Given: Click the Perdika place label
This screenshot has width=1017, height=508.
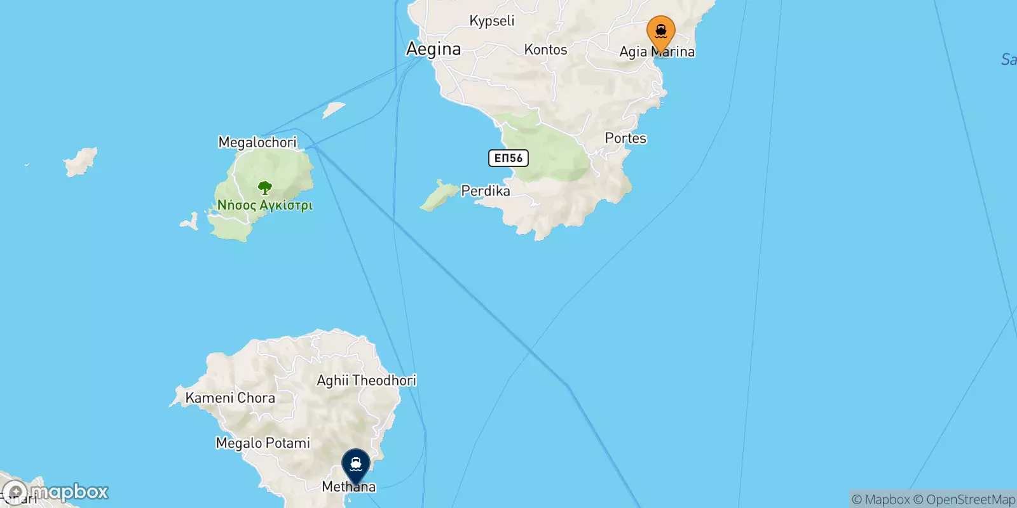Looking at the screenshot, I should click(486, 190).
